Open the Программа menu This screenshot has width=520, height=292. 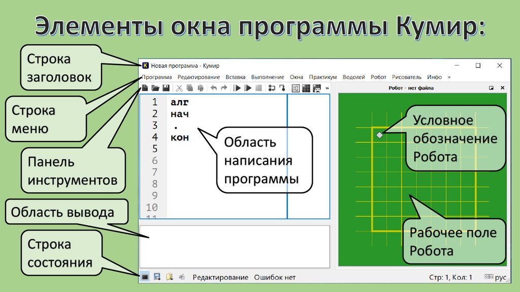click(x=157, y=77)
